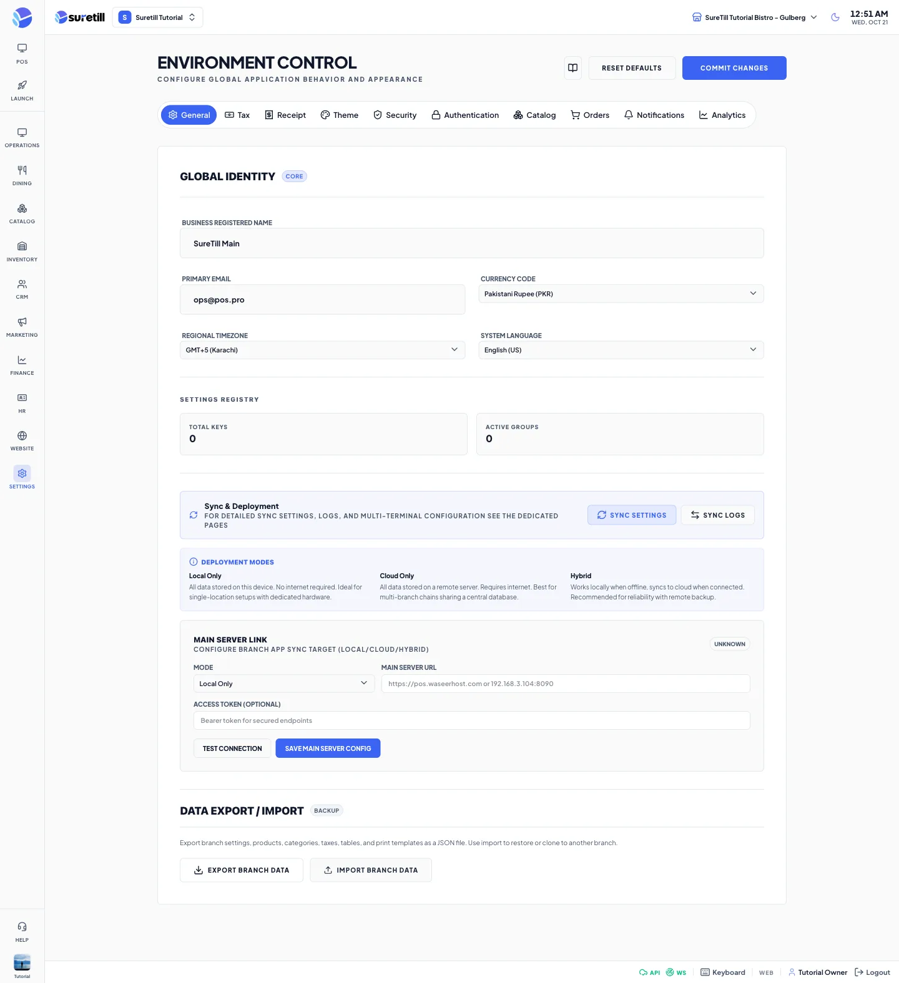The height and width of the screenshot is (983, 899).
Task: Open the Marketing megaphone icon
Action: coord(22,327)
